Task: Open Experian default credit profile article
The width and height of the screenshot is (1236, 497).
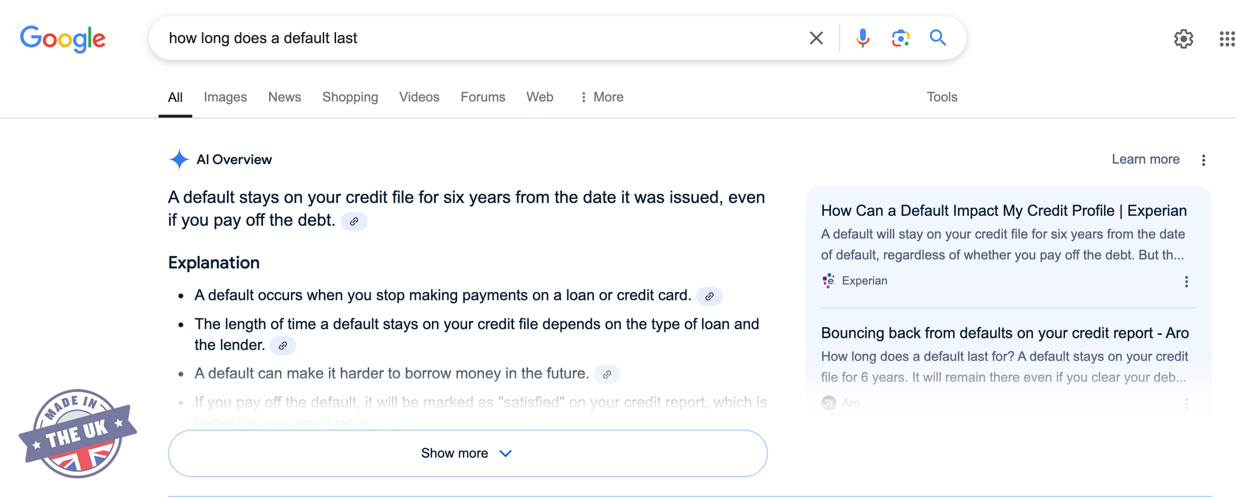Action: (1003, 211)
